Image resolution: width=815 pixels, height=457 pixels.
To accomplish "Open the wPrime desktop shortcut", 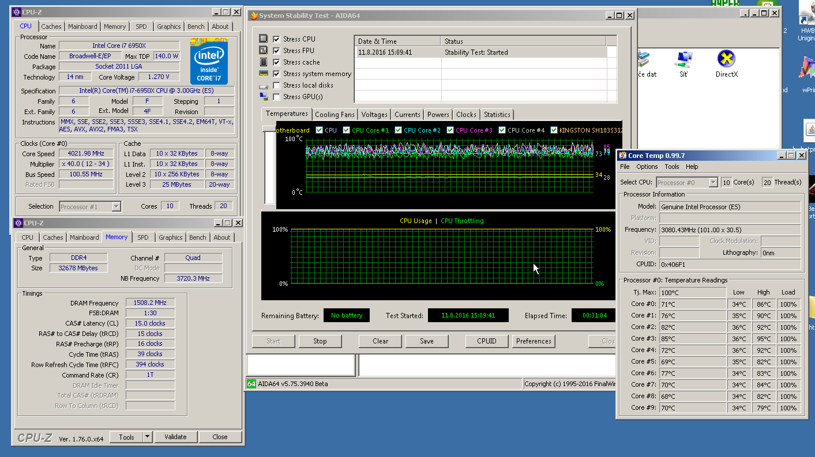I will coord(808,69).
